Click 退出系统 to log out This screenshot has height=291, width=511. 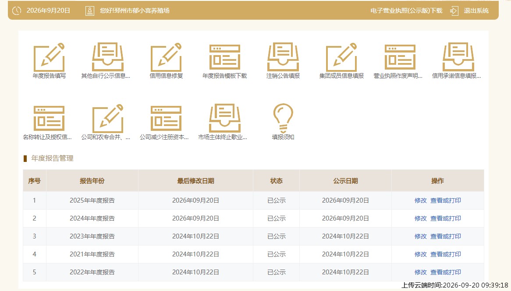tap(476, 11)
